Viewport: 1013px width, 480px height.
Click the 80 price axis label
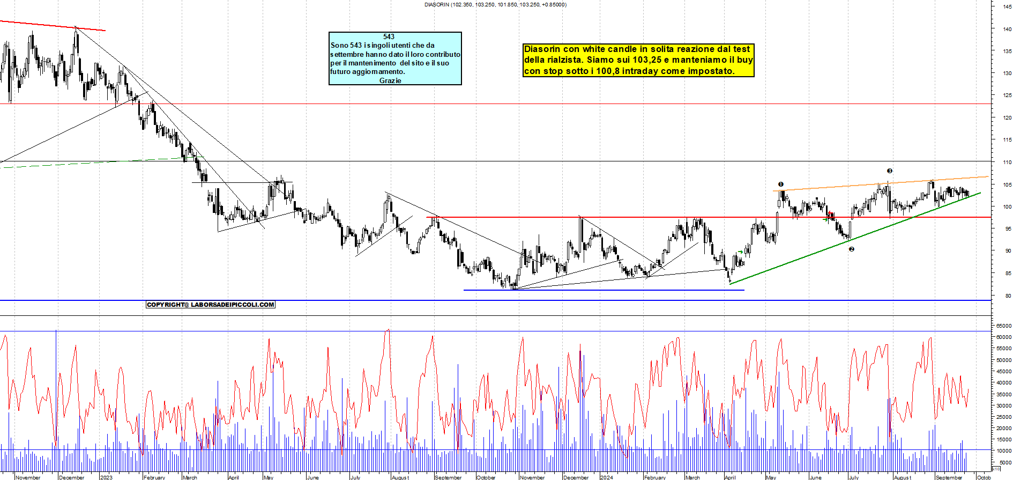[1009, 296]
